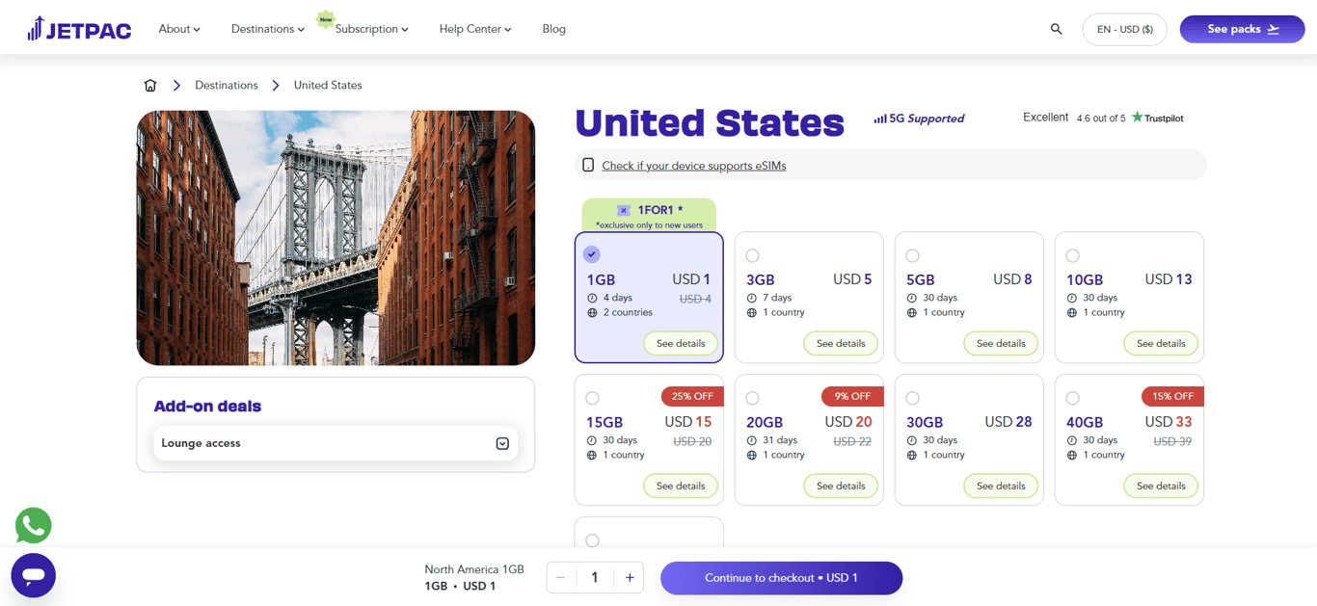The height and width of the screenshot is (606, 1317).
Task: Click the device phone icon beside eSIM check
Action: (588, 165)
